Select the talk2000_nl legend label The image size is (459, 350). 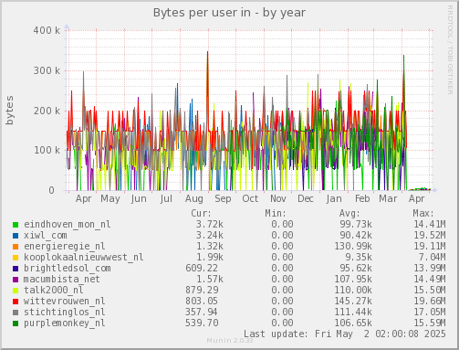click(54, 291)
